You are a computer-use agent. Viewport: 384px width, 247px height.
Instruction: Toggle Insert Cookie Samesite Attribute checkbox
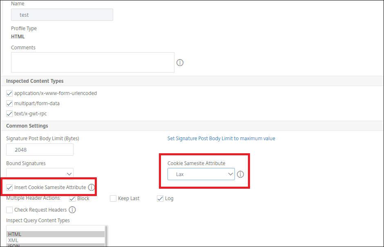(9, 187)
